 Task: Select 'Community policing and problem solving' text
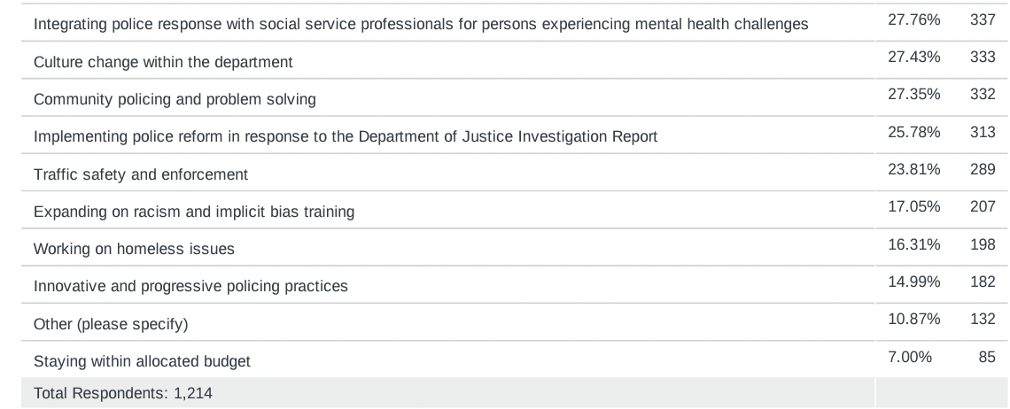[175, 99]
